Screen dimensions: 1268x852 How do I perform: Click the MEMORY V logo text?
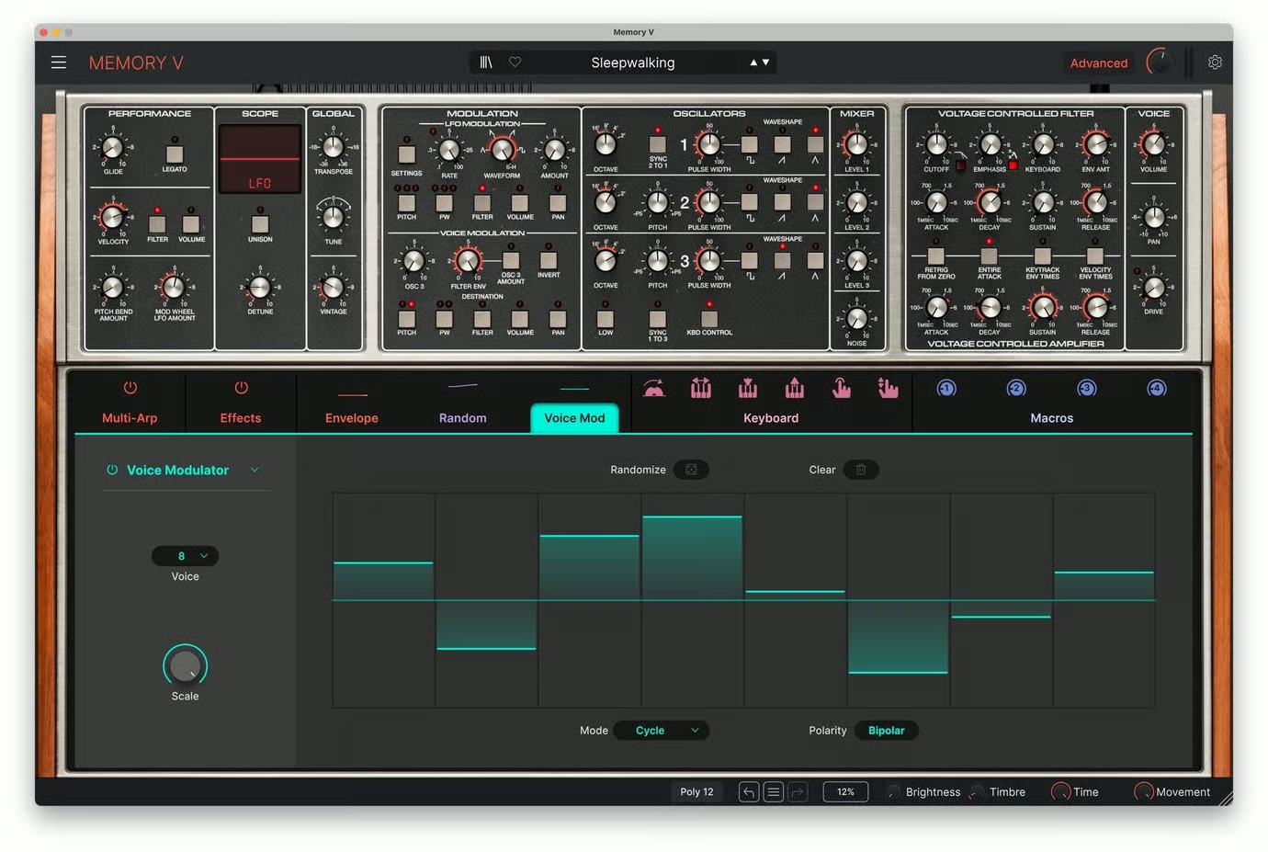pos(136,62)
